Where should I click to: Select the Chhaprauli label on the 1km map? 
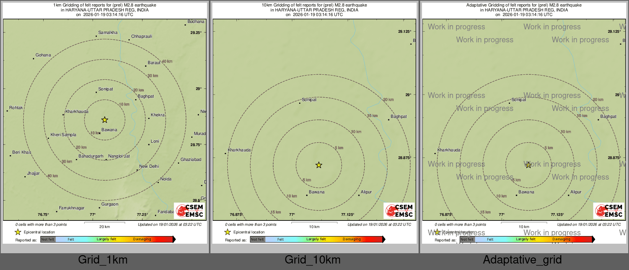point(142,37)
